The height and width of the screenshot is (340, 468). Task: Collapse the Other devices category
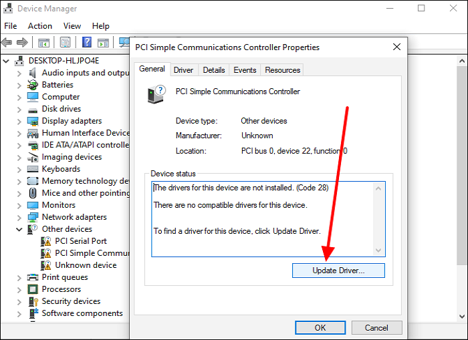click(19, 229)
